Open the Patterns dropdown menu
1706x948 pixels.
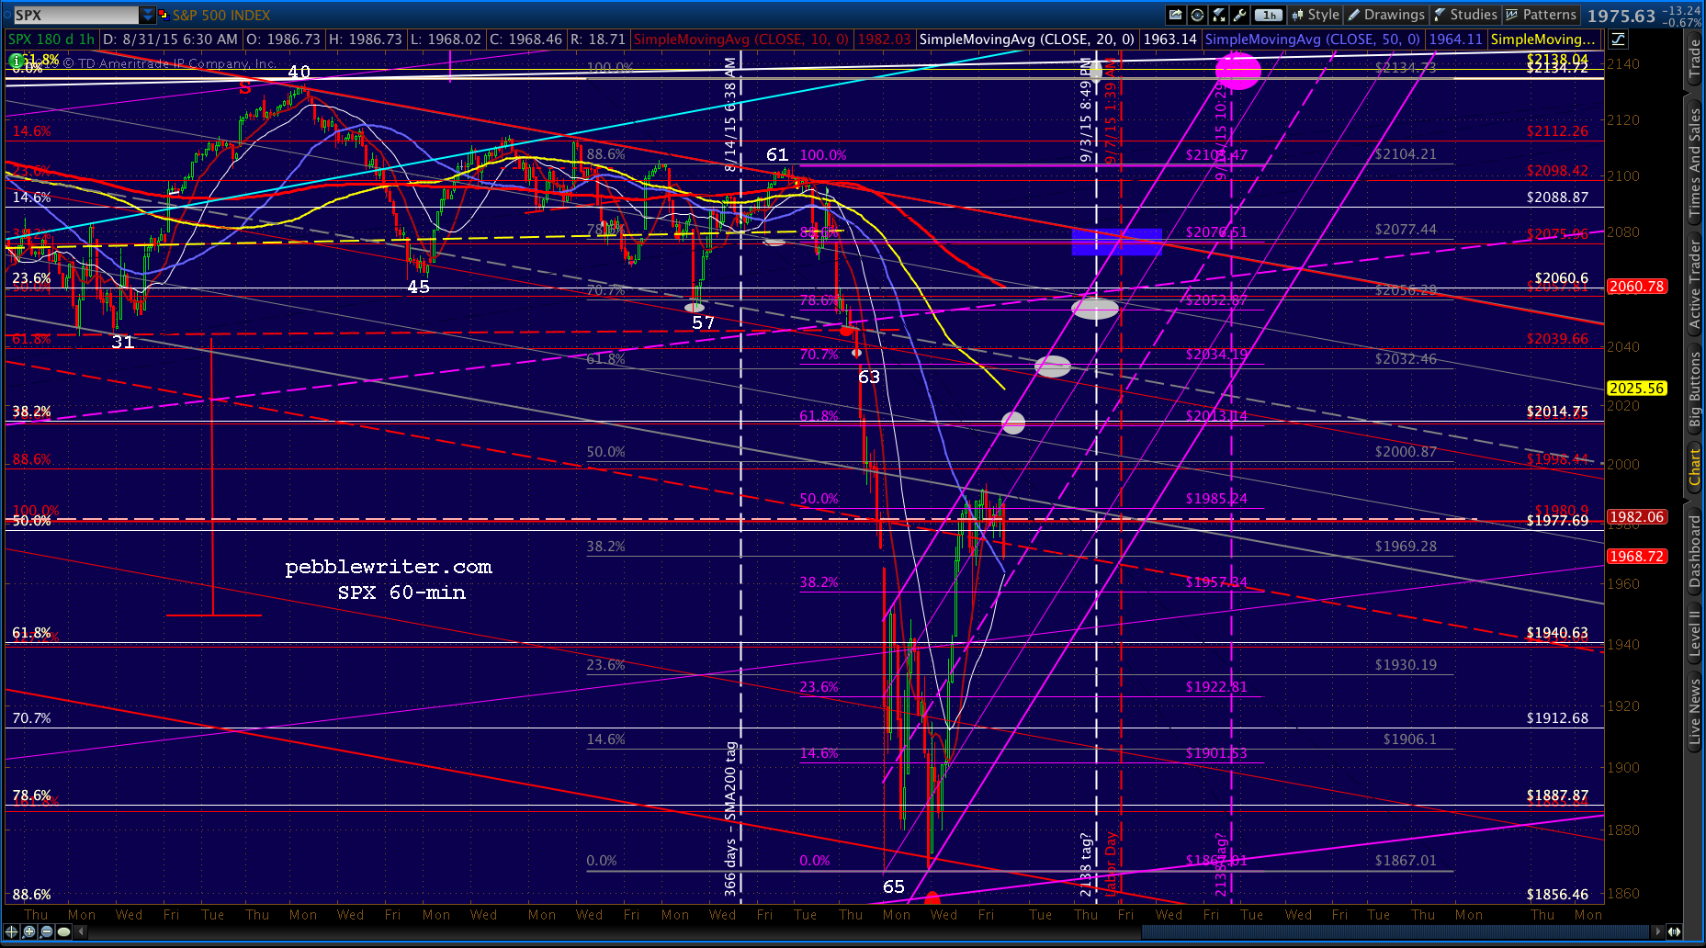point(1541,15)
